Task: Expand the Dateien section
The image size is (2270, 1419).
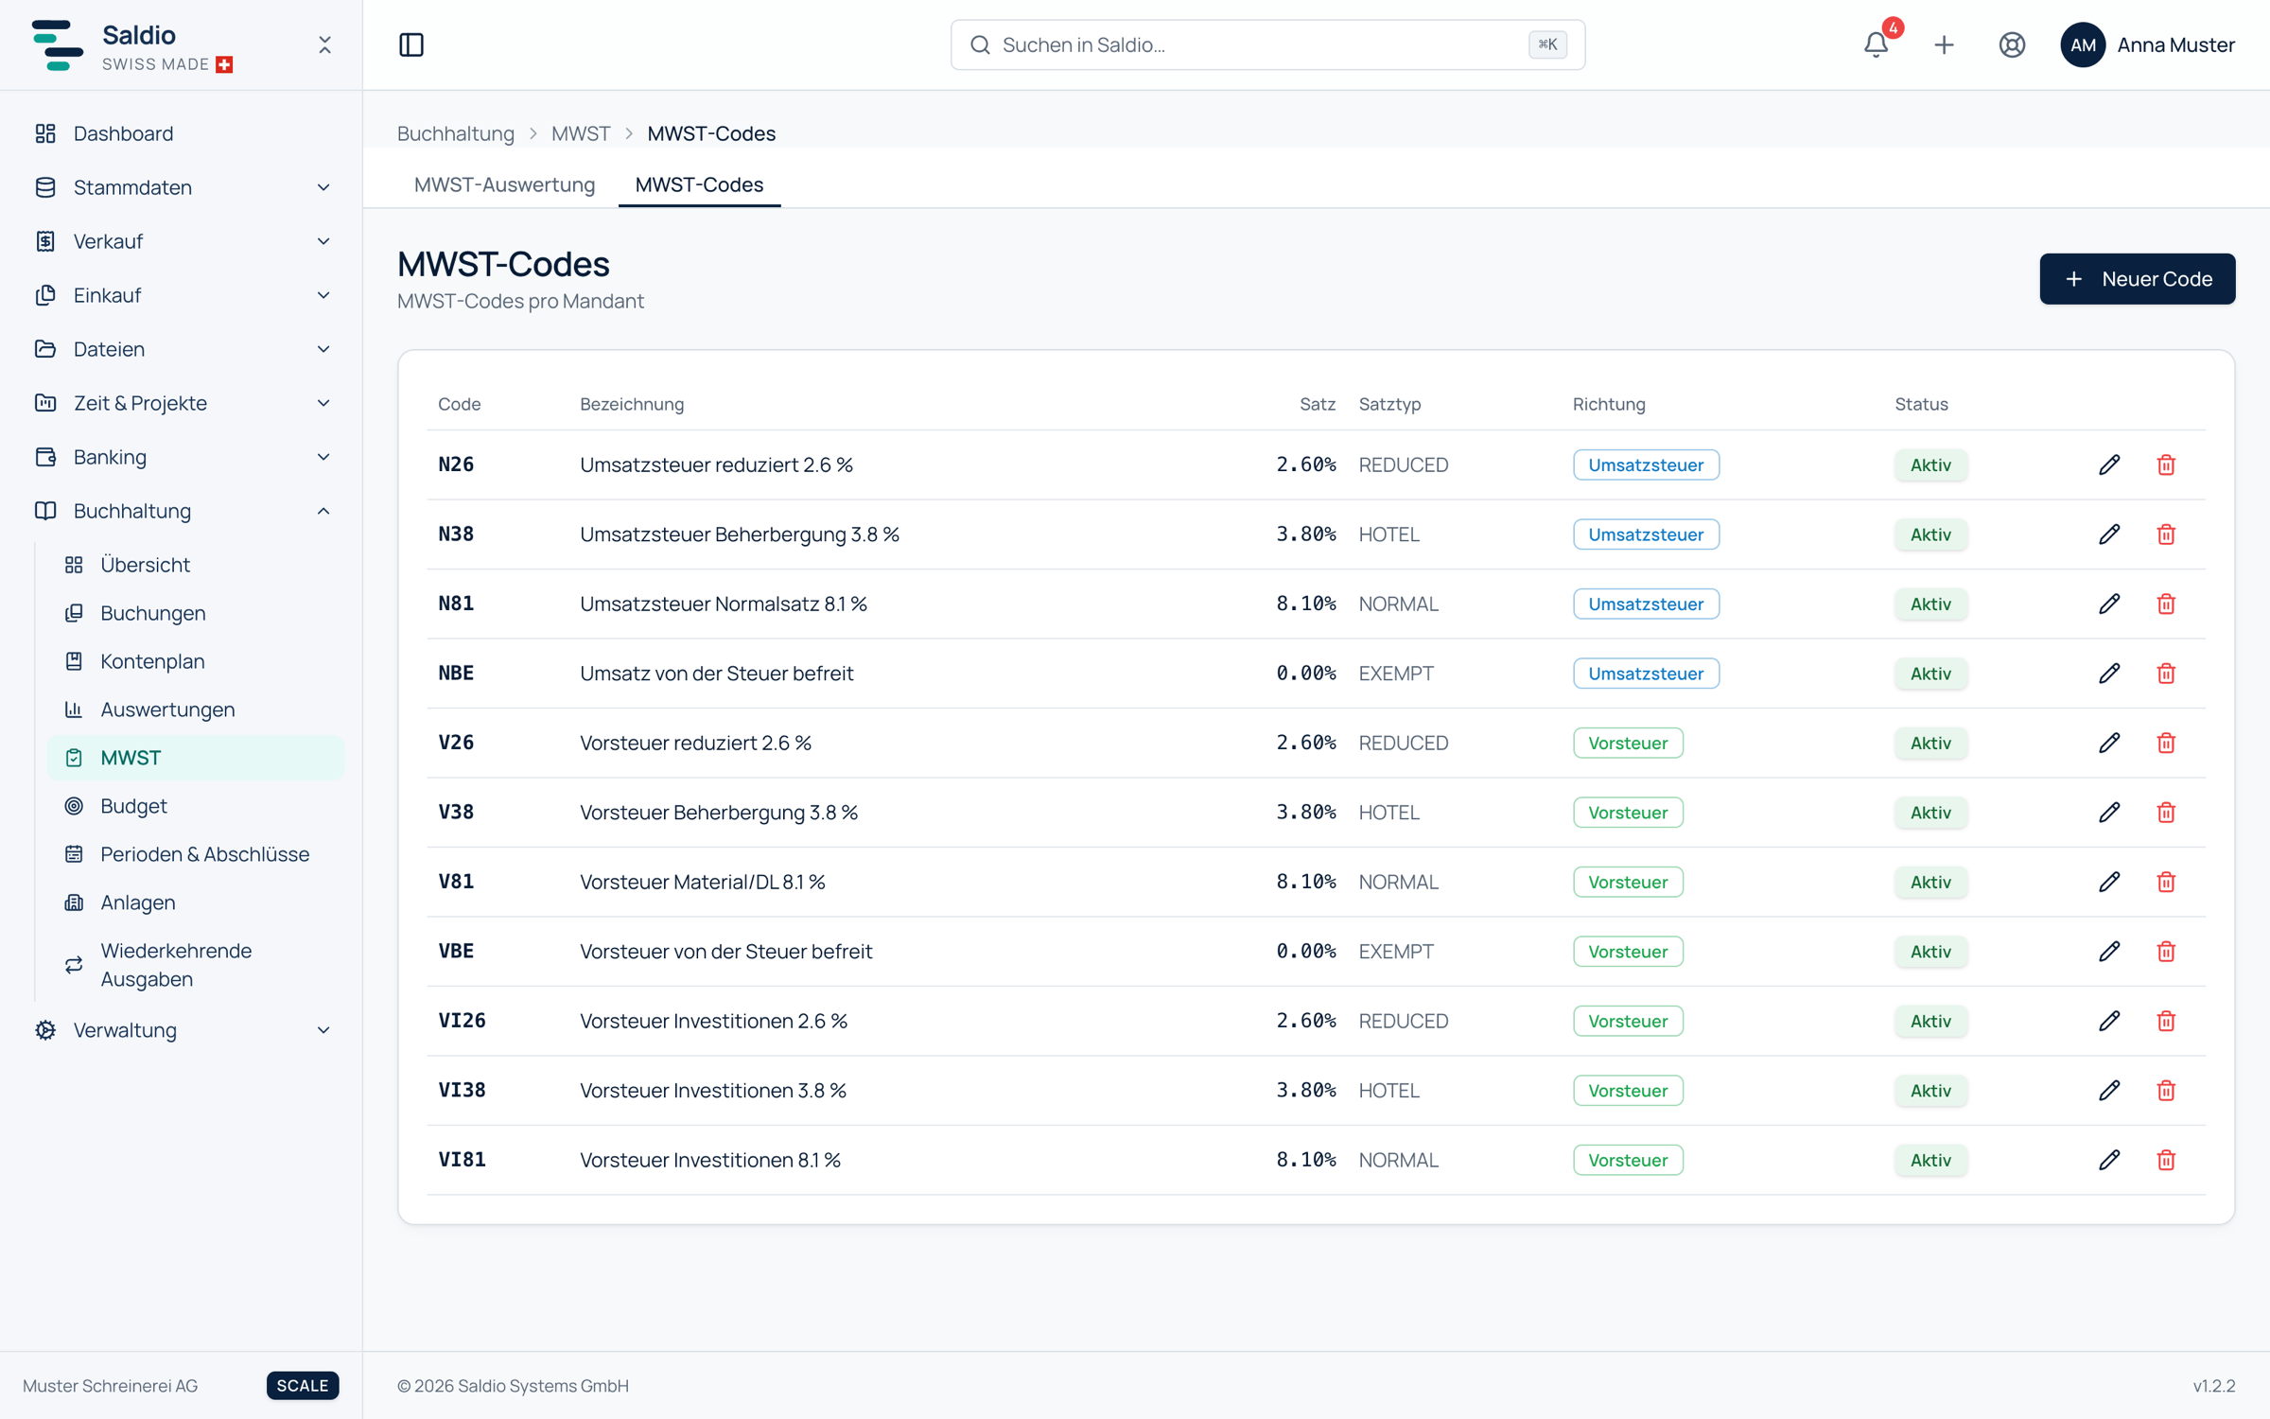Action: [x=182, y=349]
